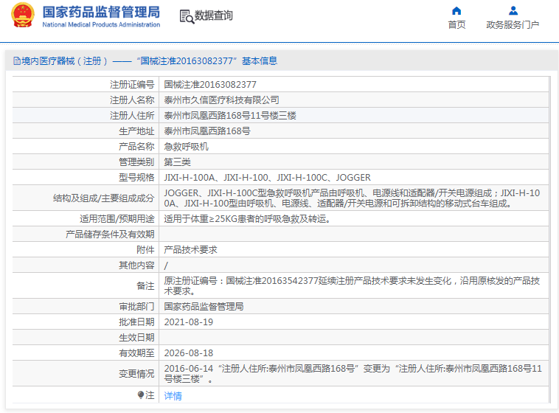Click the 首页 home icon

(456, 11)
